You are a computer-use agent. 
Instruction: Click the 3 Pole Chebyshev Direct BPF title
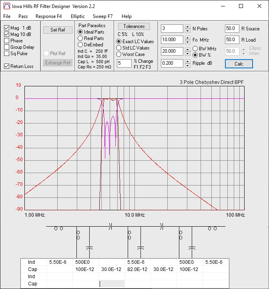pyautogui.click(x=212, y=82)
